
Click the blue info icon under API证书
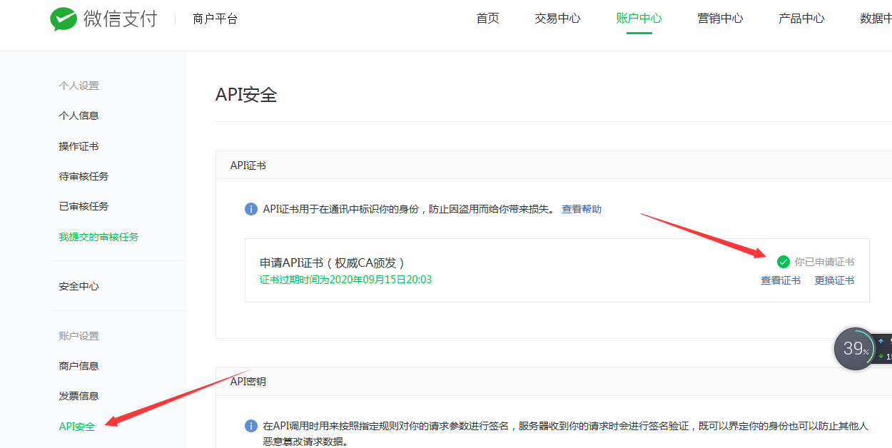(x=251, y=209)
